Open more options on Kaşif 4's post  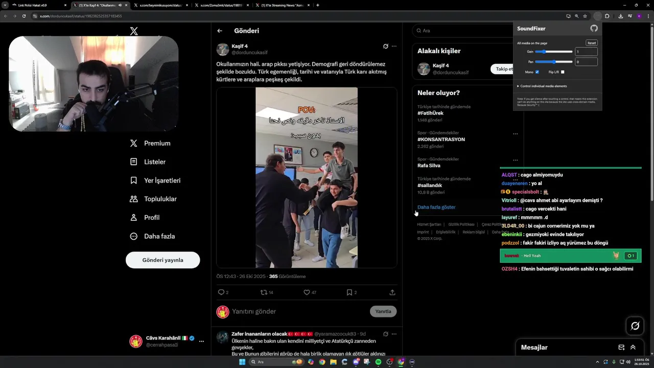click(394, 46)
